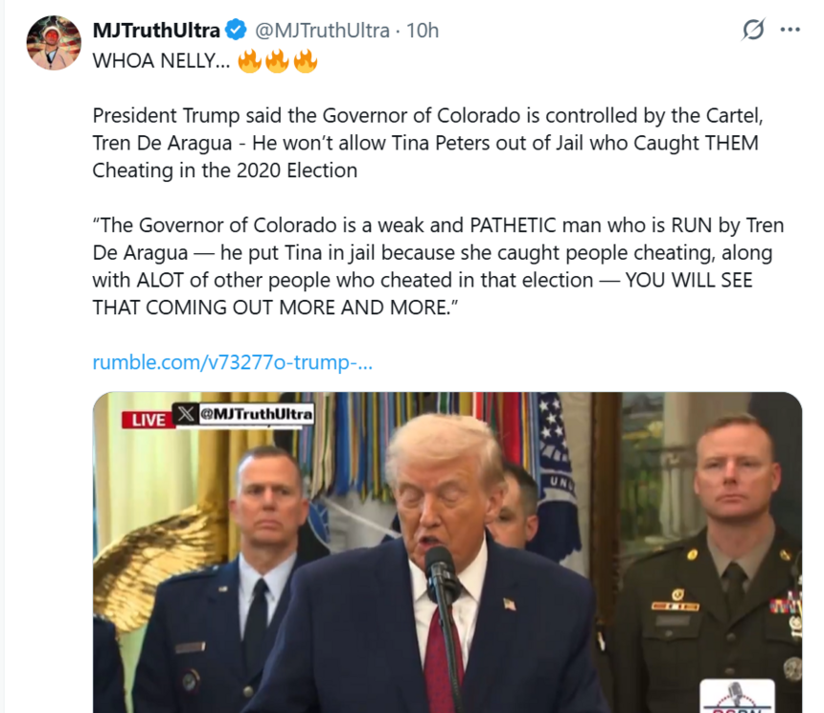Click the red LIVE badge on the video
824x713 pixels.
149,420
